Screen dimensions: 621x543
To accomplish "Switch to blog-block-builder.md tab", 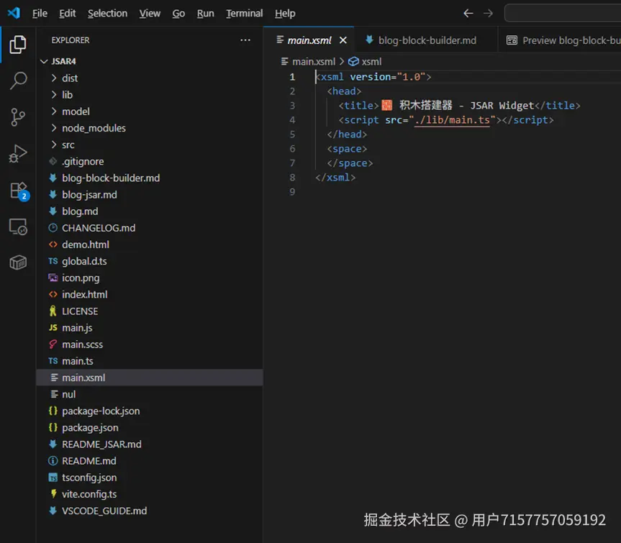I will tap(426, 40).
